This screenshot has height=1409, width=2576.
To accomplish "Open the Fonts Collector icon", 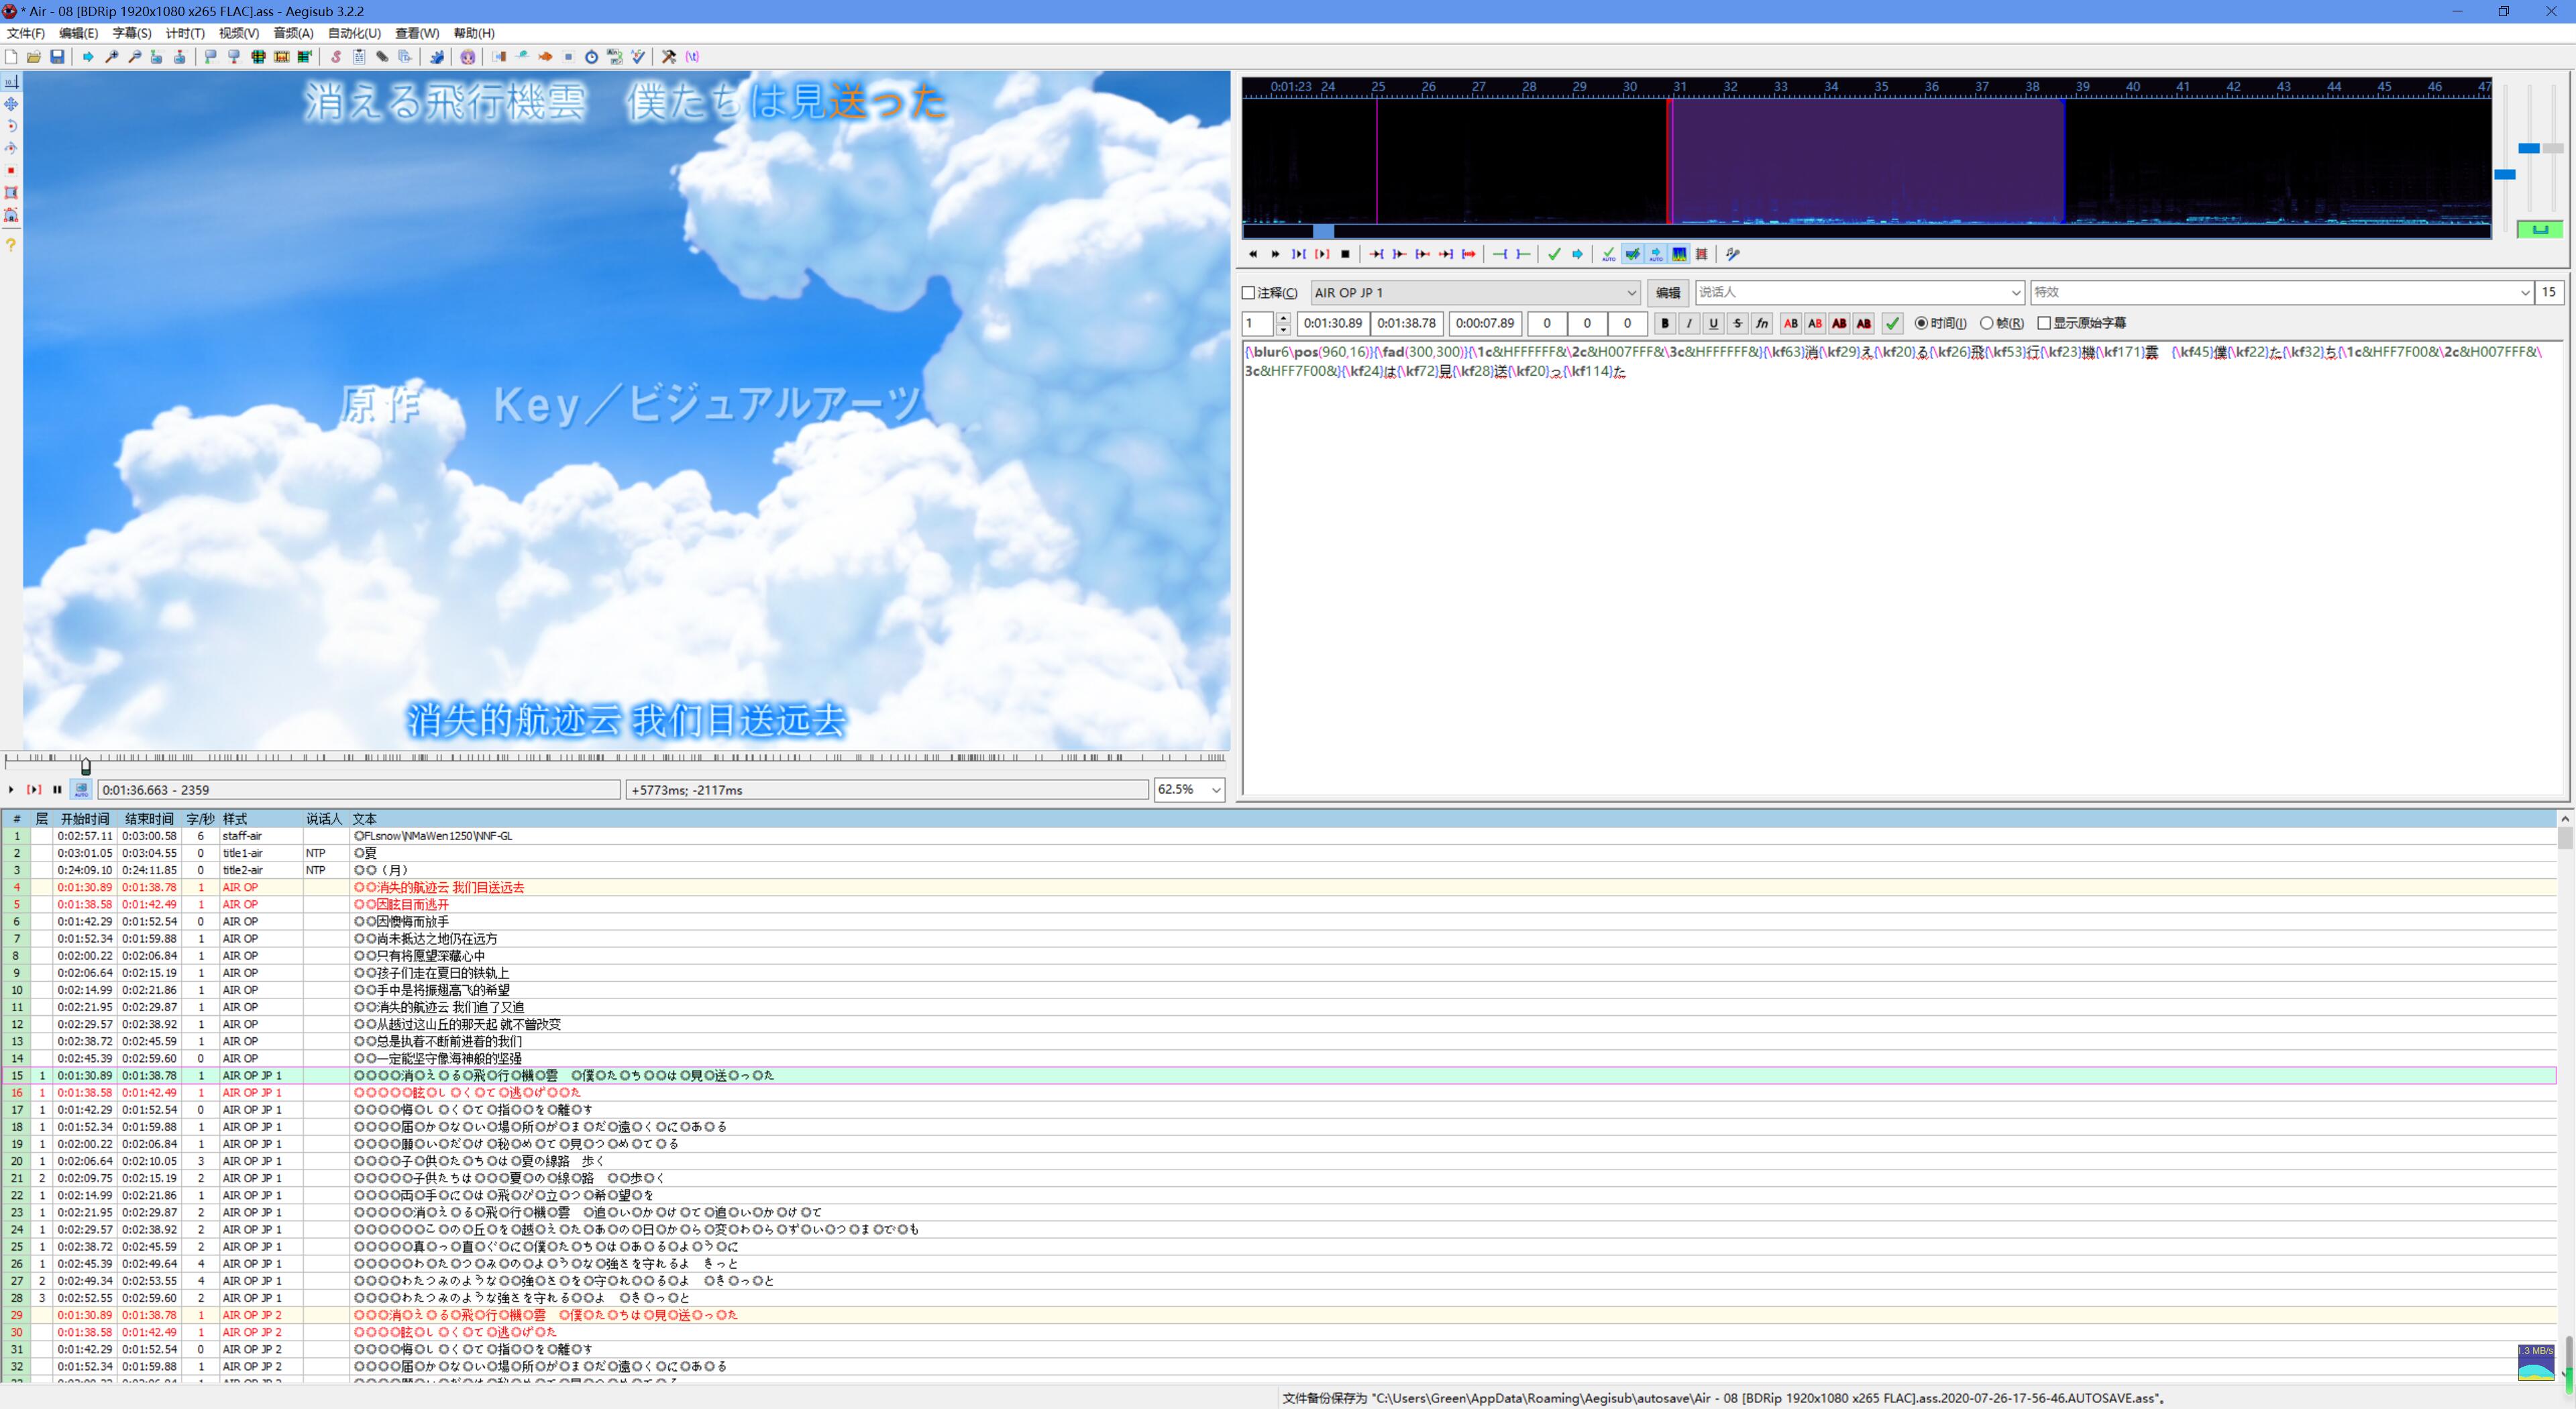I will click(405, 57).
